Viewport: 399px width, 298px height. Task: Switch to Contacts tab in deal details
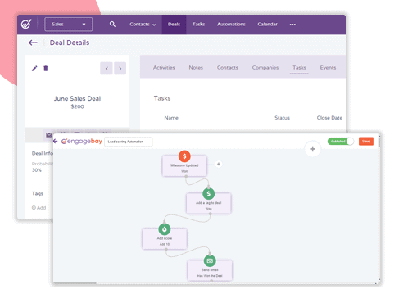pyautogui.click(x=228, y=67)
